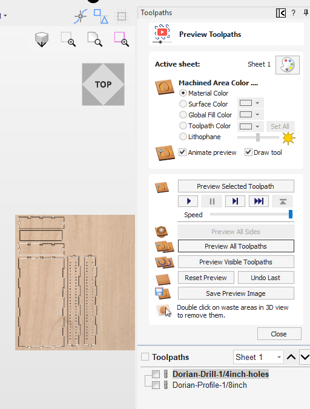Click the Undo Last button

point(266,278)
